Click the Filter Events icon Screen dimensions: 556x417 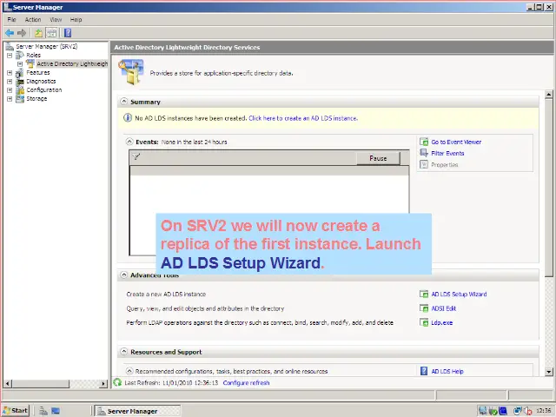424,153
